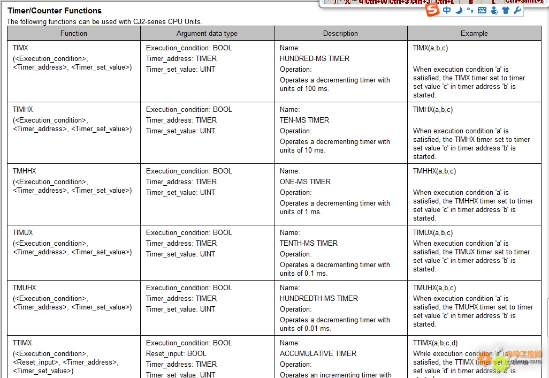Click 'Timer_address: TIMER' in the TIMUX row

181,243
